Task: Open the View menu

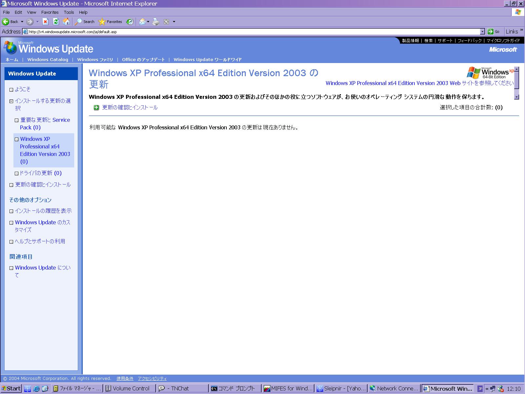Action: coord(31,12)
